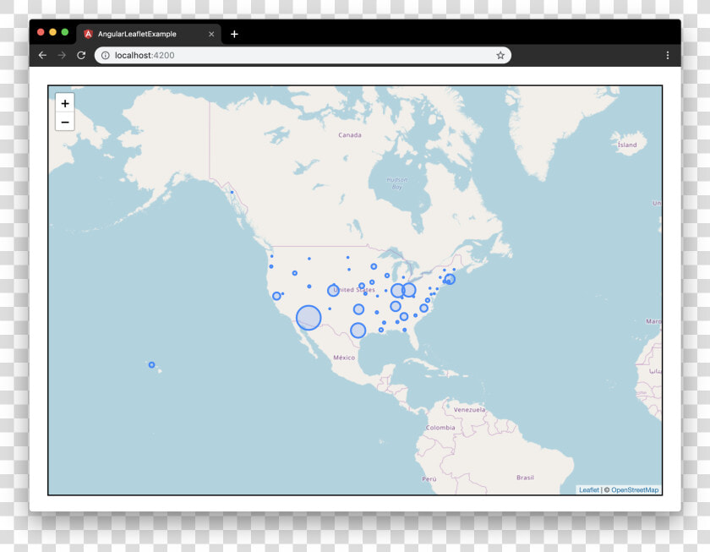The image size is (710, 552).
Task: Open a new browser tab
Action: tap(234, 34)
